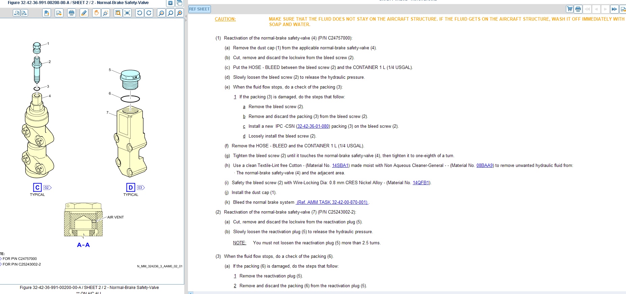Screen dimensions: 626x294
Task: Click the scroll-left arrow of horizontal scrollbar
Action: [x=191, y=293]
